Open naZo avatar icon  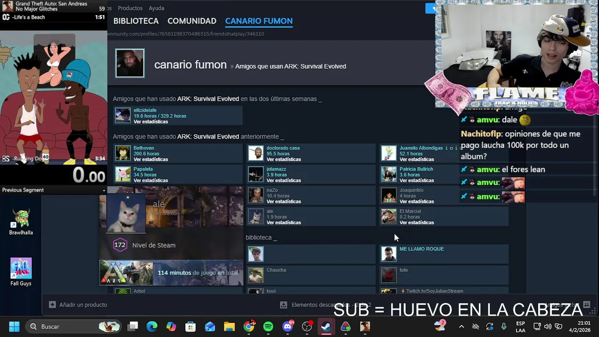pyautogui.click(x=256, y=195)
